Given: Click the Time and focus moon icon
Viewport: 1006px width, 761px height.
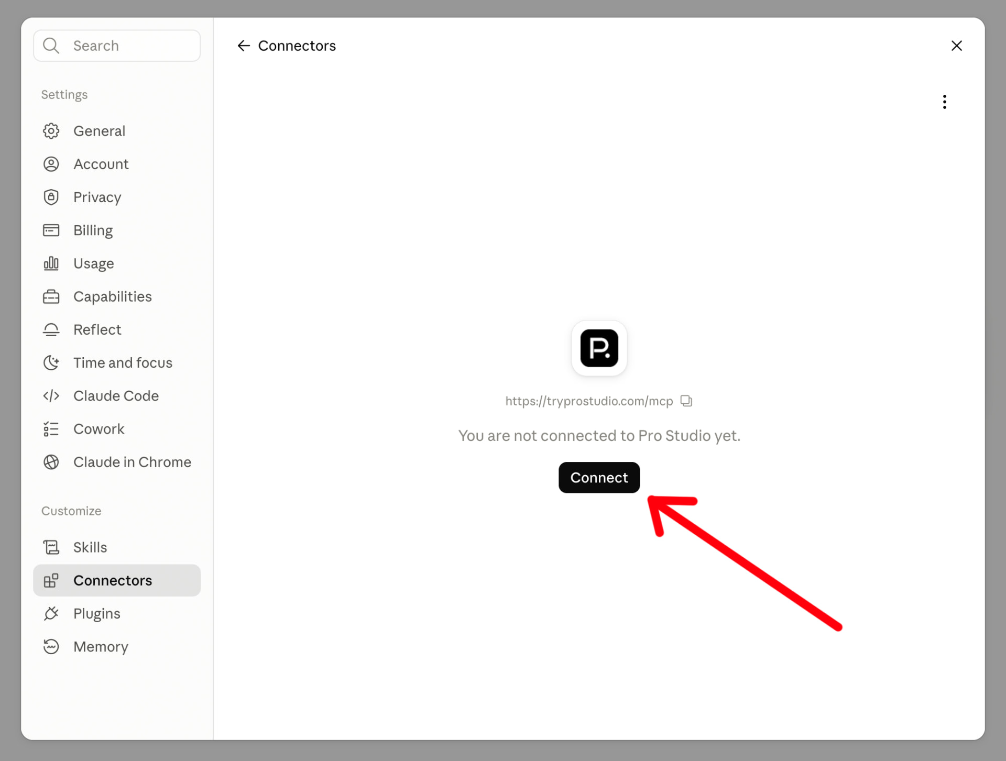Looking at the screenshot, I should tap(51, 362).
